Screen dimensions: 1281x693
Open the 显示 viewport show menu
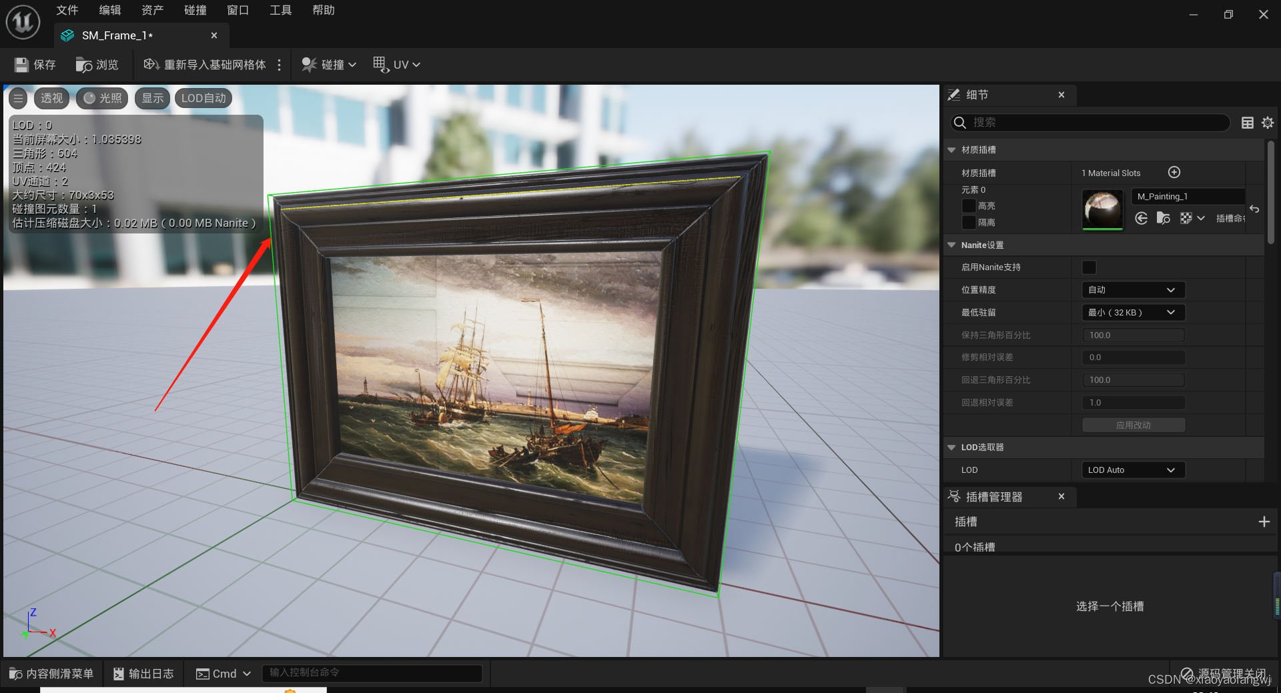[153, 99]
